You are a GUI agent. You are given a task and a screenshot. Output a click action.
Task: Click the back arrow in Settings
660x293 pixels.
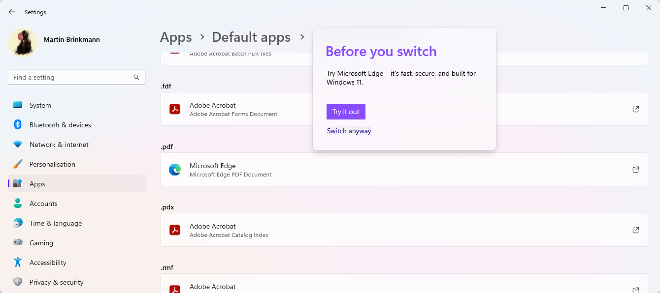12,12
